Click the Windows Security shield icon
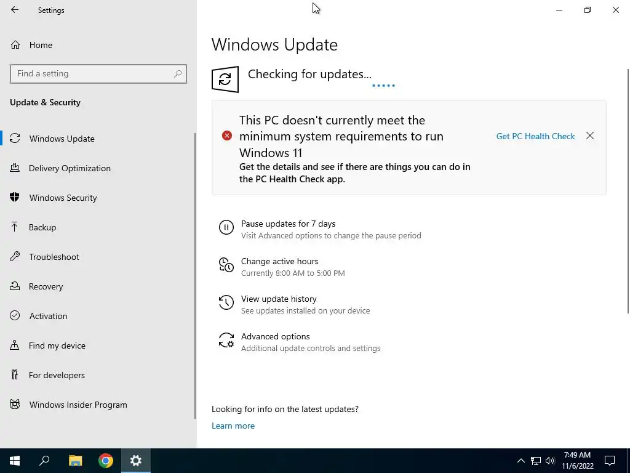 15,198
